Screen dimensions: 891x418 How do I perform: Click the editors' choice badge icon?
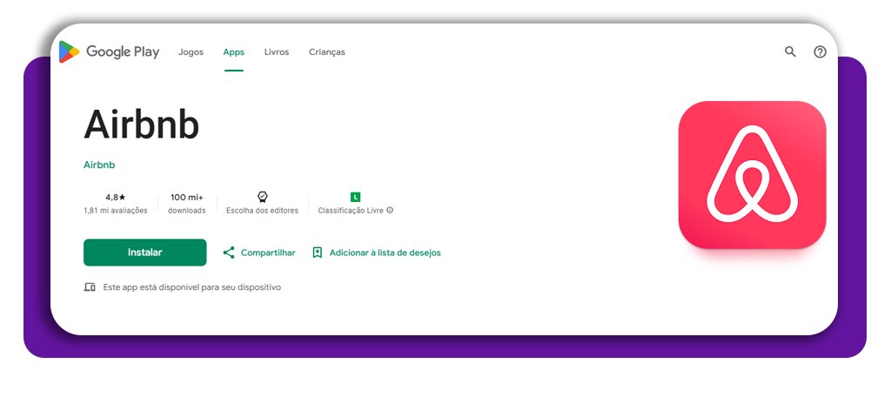(262, 197)
